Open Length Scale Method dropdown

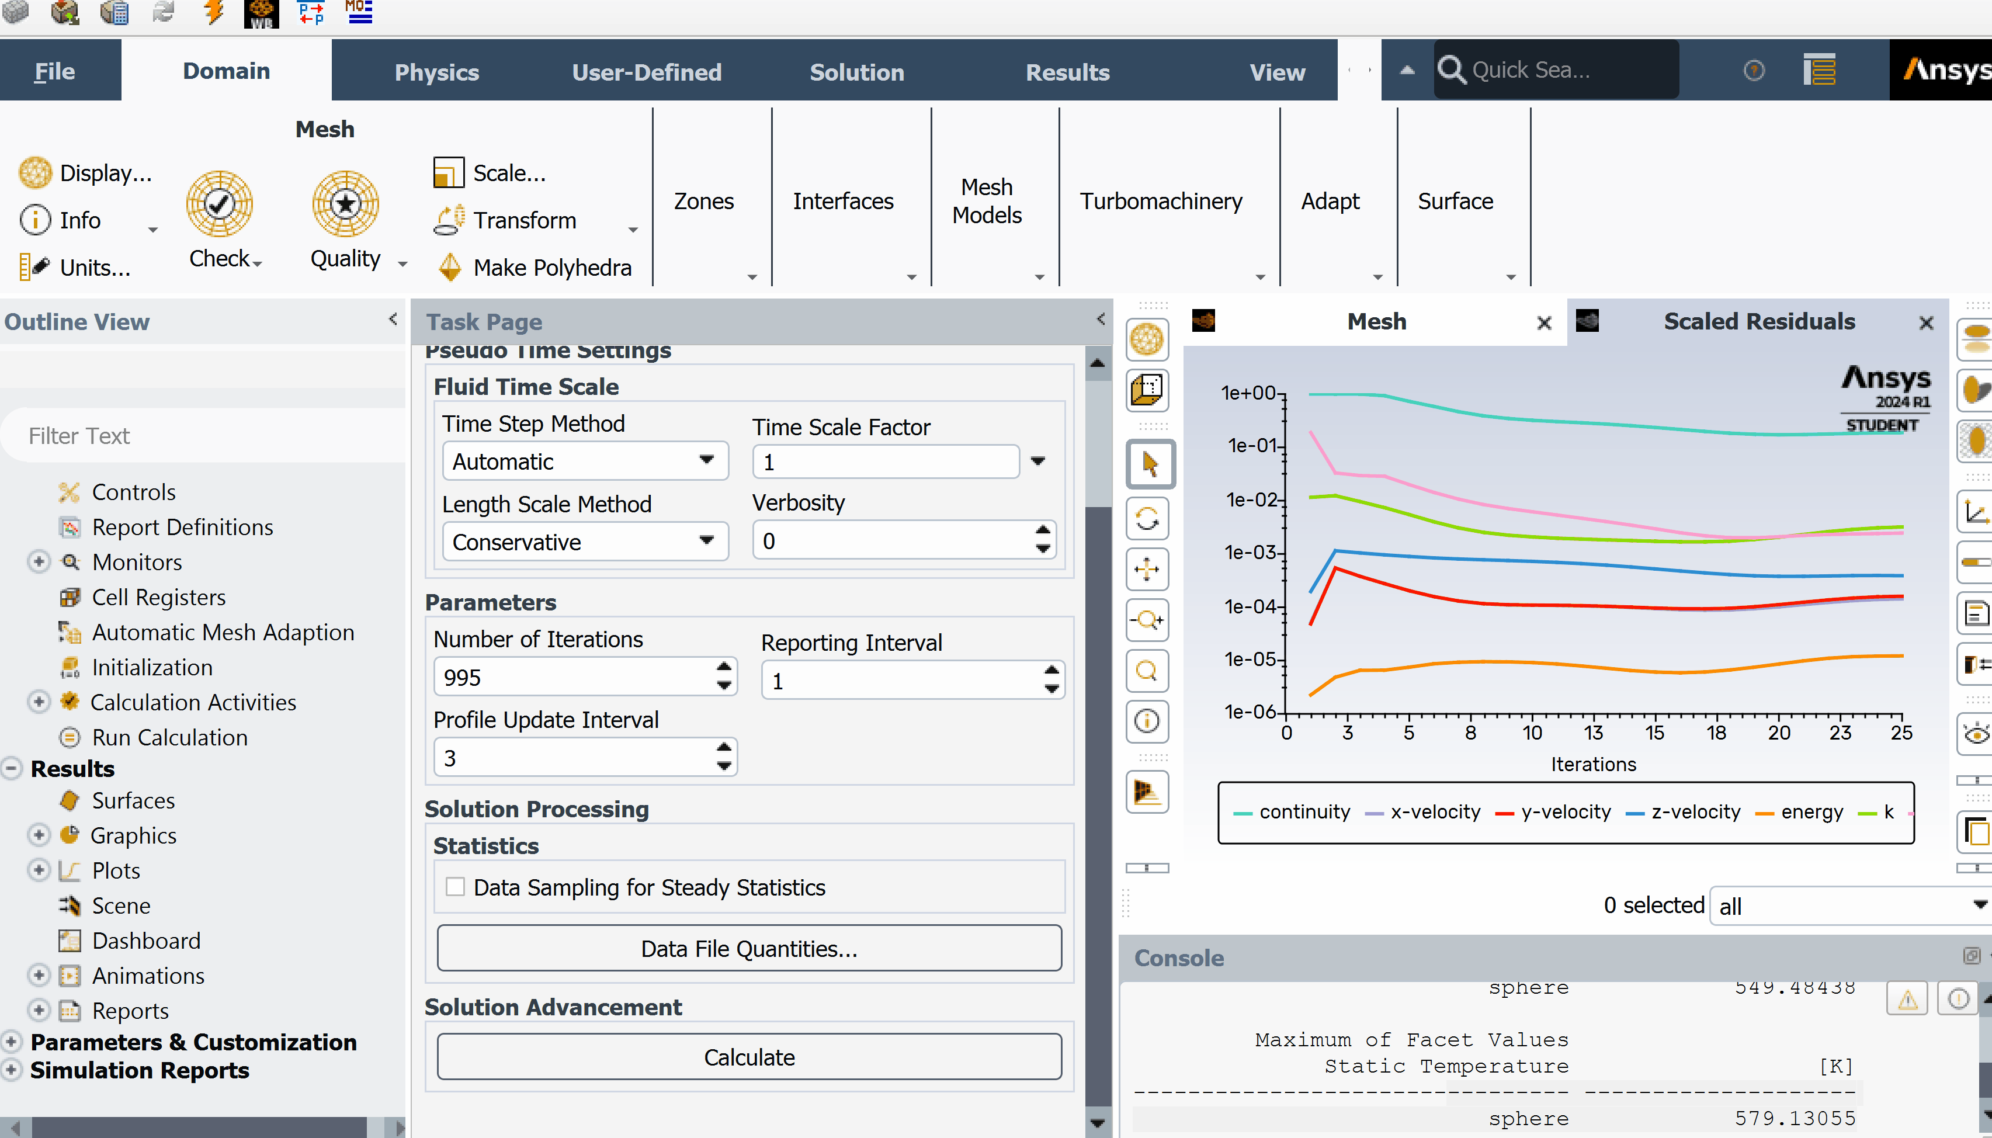pos(585,542)
